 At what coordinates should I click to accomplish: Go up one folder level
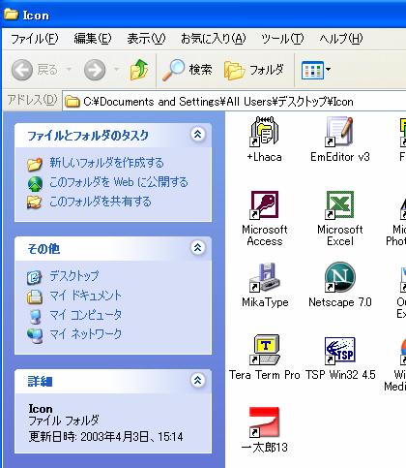(x=139, y=70)
